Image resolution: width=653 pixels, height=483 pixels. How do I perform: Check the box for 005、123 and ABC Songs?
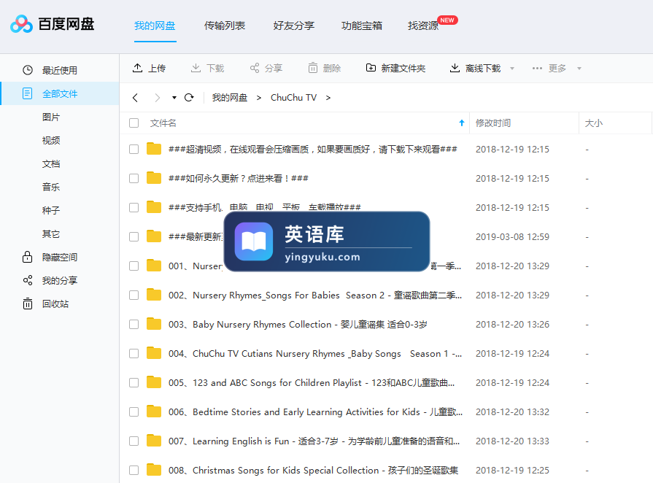134,382
